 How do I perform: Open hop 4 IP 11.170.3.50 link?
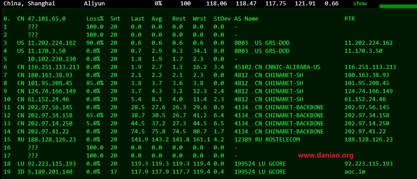tap(47, 51)
